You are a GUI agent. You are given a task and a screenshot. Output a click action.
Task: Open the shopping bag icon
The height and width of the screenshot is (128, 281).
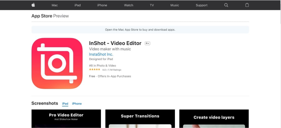pyautogui.click(x=247, y=5)
